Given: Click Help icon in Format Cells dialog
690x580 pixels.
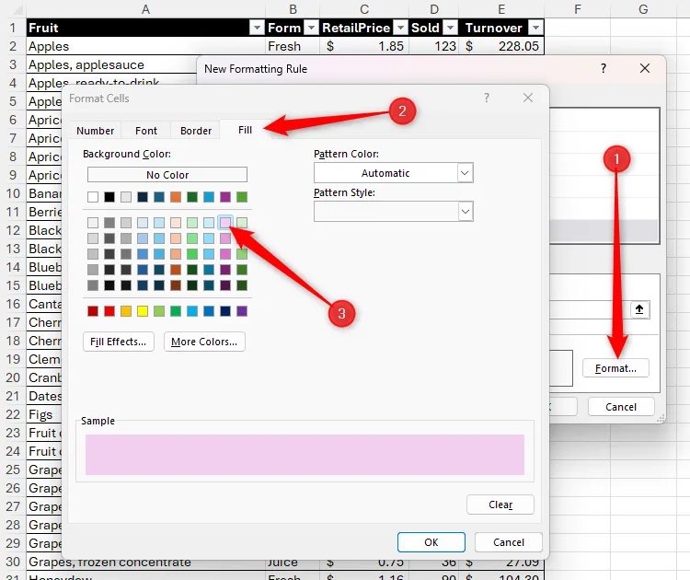Looking at the screenshot, I should (487, 99).
